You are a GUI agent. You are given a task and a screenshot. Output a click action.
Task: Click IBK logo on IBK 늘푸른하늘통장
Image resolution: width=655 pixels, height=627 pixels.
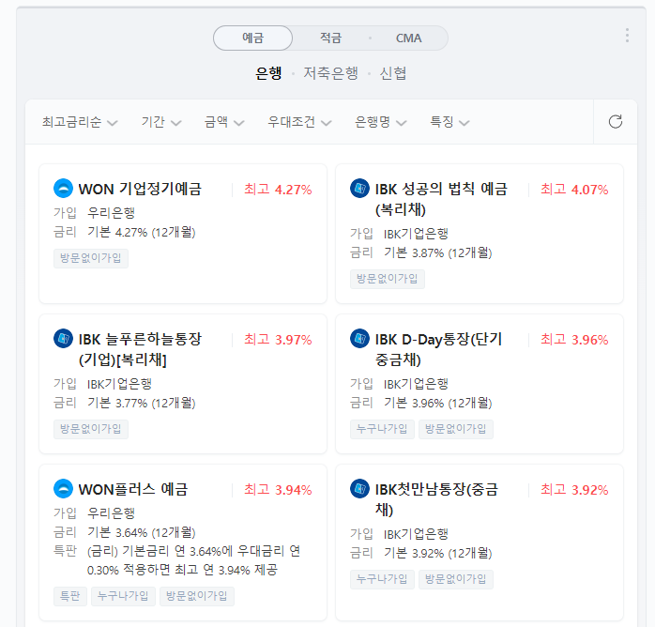tap(64, 338)
